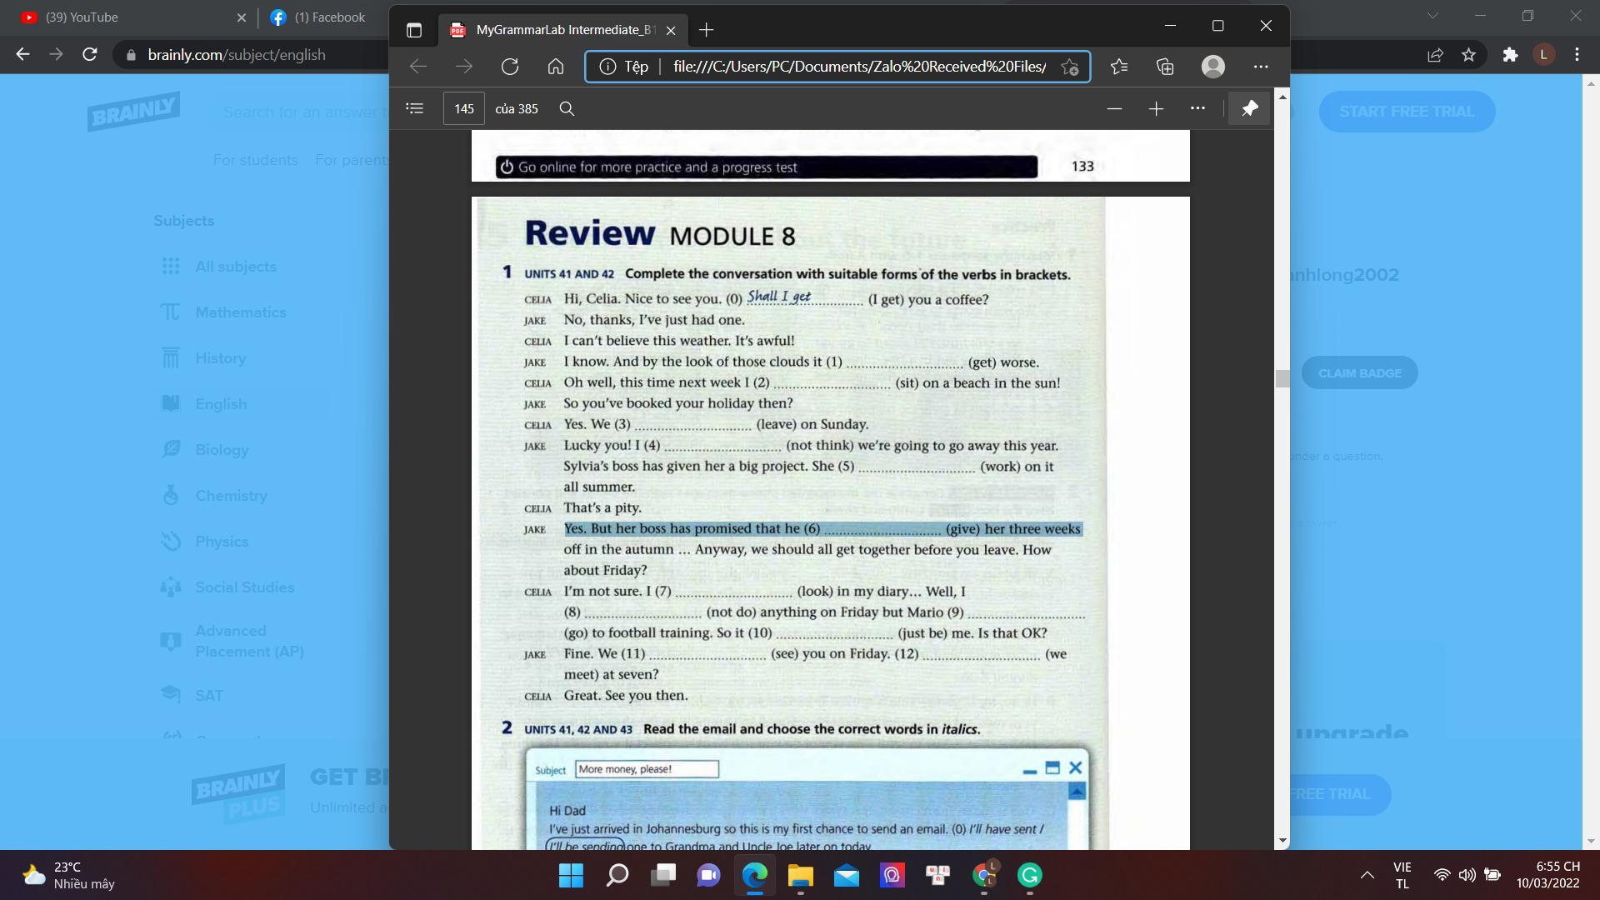
Task: Zoom in the PDF with the plus icon
Action: pyautogui.click(x=1156, y=108)
